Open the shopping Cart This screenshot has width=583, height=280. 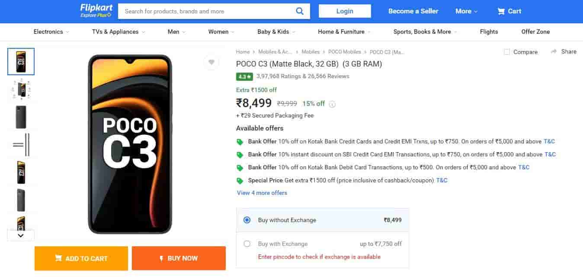pos(509,11)
